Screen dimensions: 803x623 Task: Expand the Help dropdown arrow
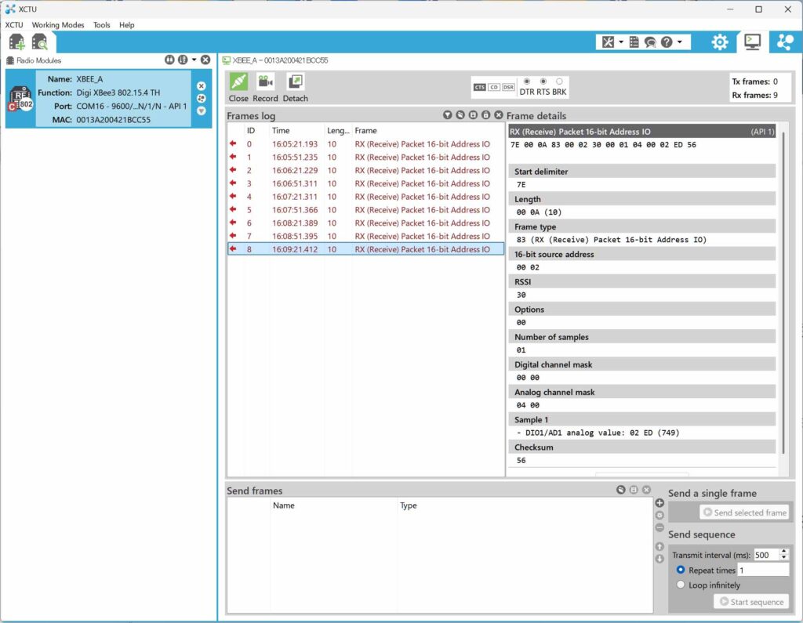[x=680, y=42]
